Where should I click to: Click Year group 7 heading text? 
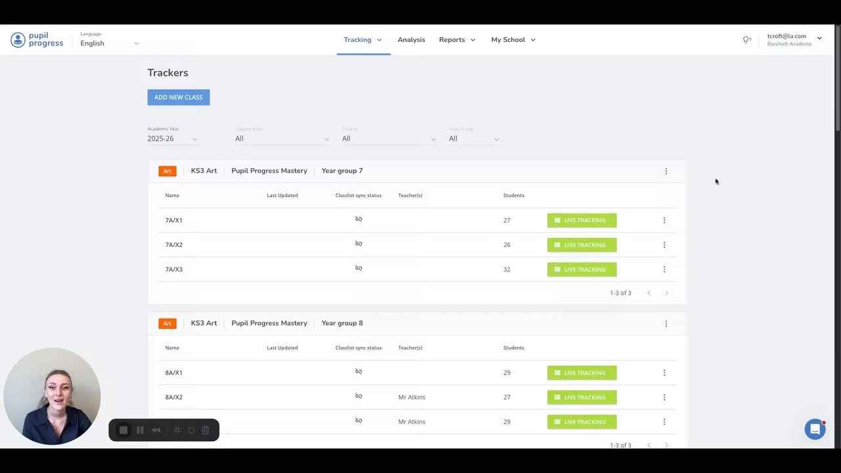point(342,171)
